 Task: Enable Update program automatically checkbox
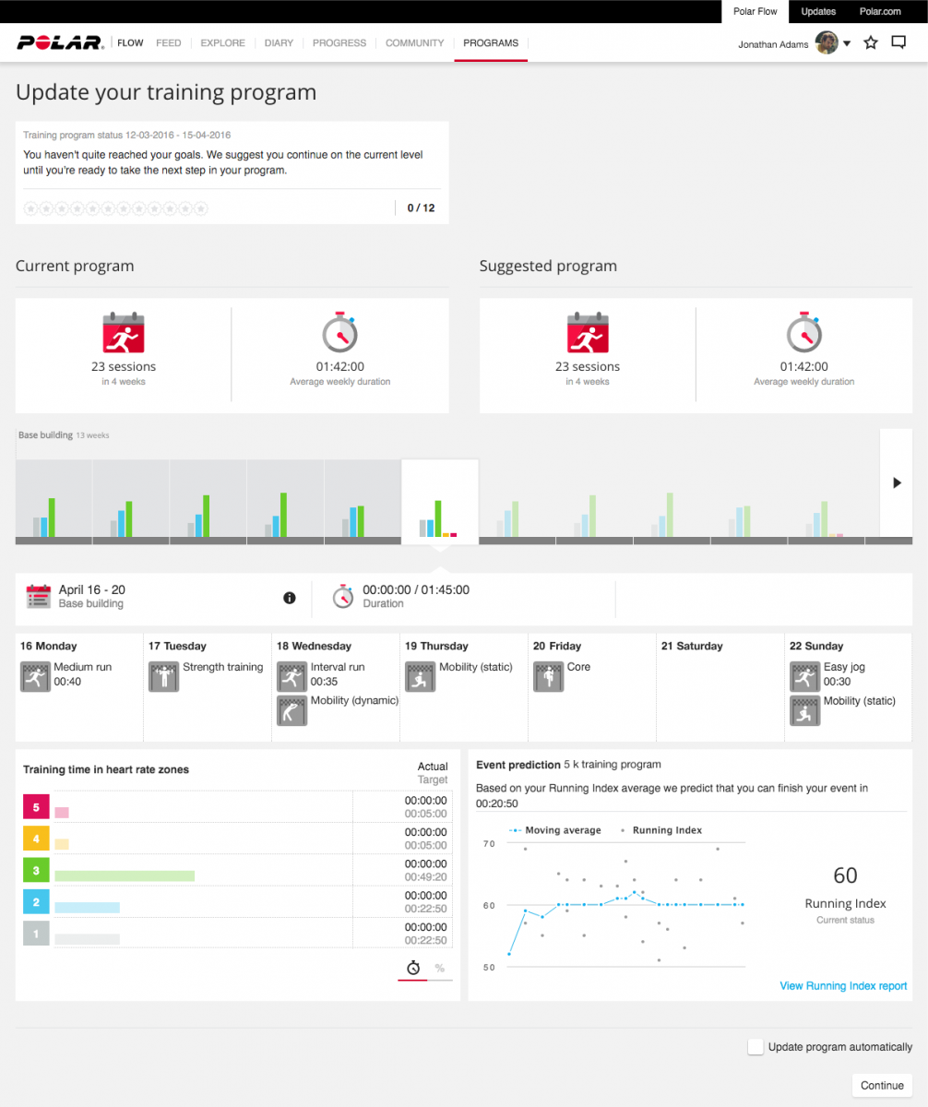tap(755, 1047)
